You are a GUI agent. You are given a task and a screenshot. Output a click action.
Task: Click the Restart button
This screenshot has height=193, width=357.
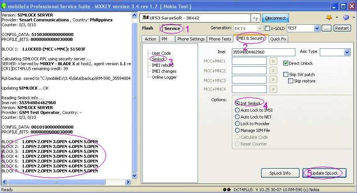(342, 28)
